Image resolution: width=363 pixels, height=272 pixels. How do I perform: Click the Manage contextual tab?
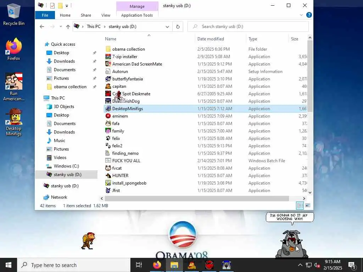click(x=137, y=6)
